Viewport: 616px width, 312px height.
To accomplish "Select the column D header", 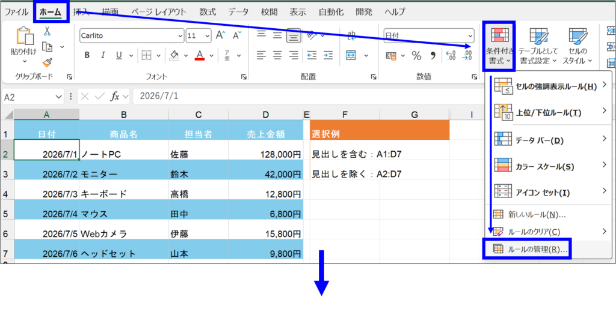I will pos(266,115).
